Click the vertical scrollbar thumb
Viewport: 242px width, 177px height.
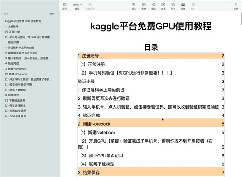pos(241,18)
